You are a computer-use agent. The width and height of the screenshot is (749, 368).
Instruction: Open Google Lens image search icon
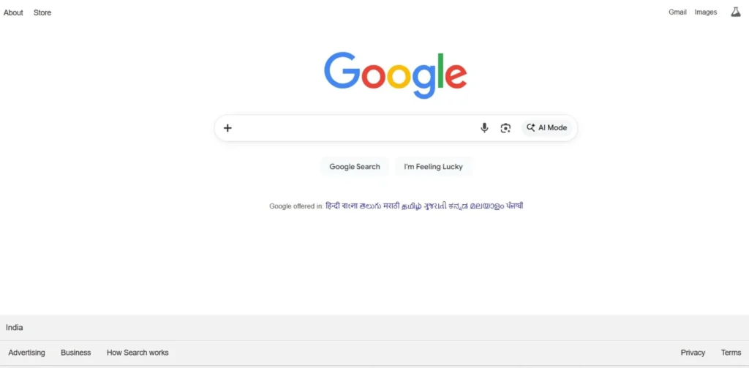point(505,127)
